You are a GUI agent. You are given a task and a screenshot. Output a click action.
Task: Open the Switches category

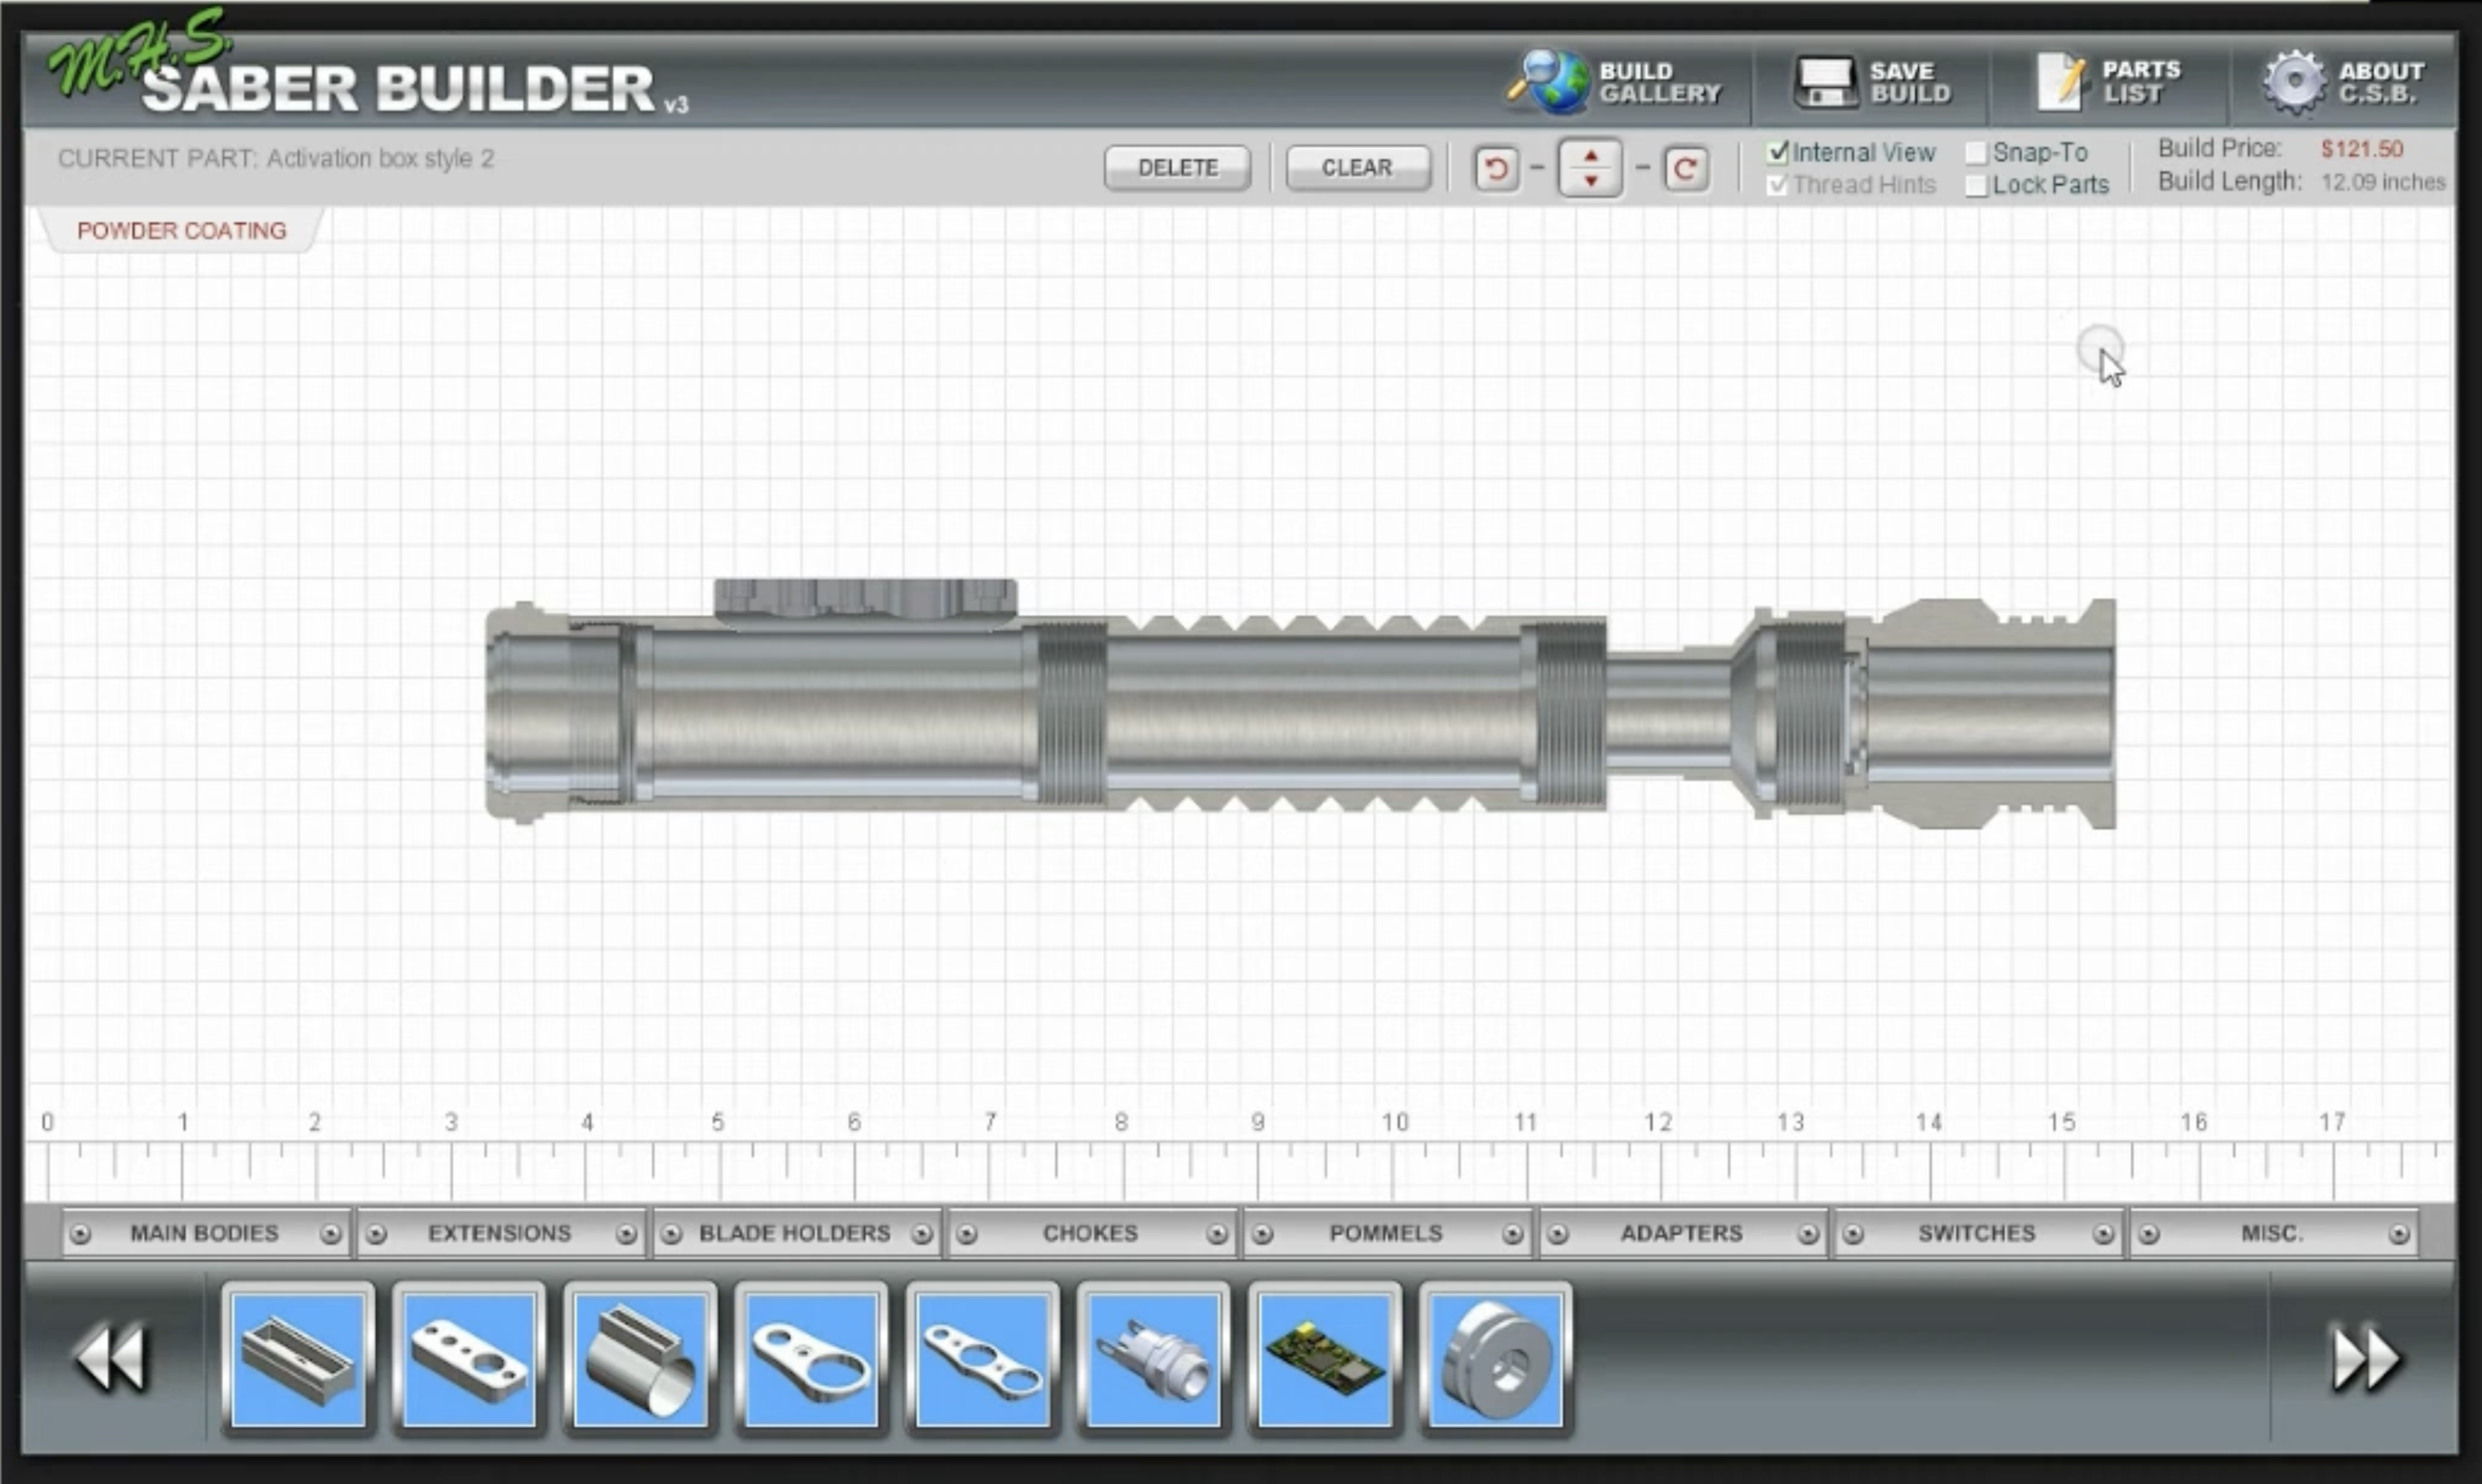[x=1977, y=1233]
